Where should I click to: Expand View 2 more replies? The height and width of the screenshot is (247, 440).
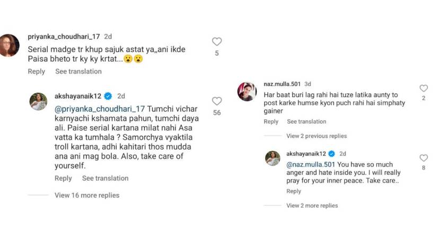(x=312, y=205)
